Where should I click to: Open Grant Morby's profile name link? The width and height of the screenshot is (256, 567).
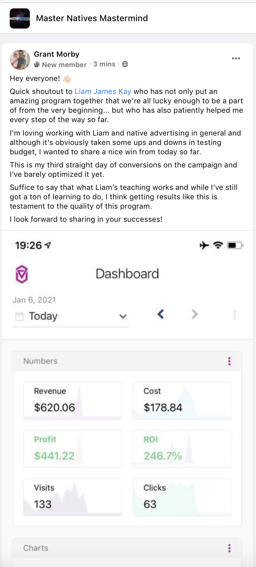pyautogui.click(x=57, y=54)
